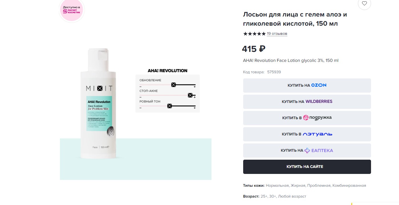Viewport: 399px width, 205px height.
Task: Click Купить в Подружка button
Action: (307, 118)
